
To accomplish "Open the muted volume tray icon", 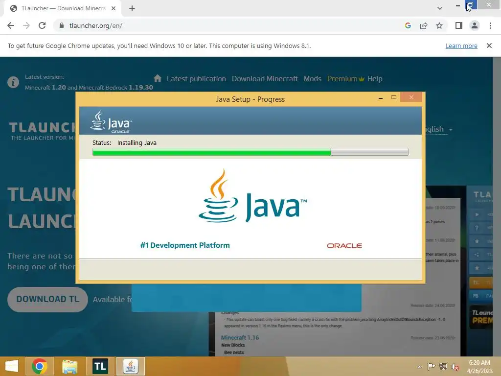I will 455,367.
